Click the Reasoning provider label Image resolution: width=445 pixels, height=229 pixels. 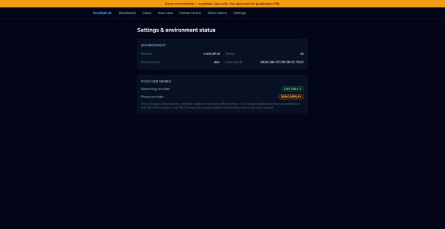156,89
